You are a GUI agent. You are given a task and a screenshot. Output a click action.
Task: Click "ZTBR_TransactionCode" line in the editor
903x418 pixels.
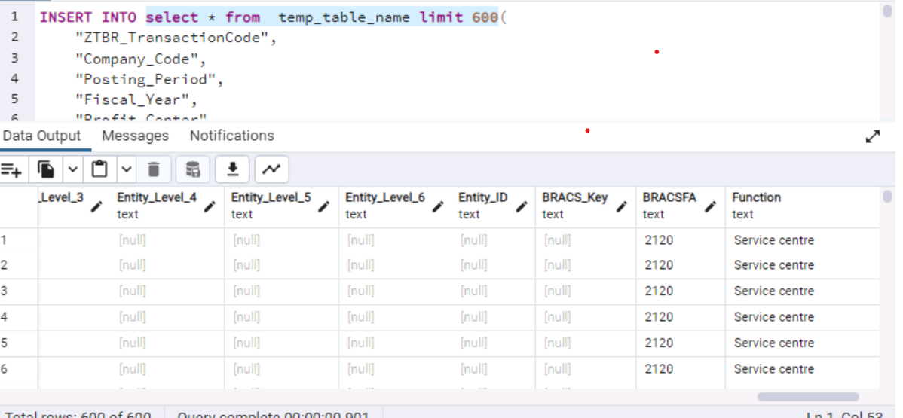[x=176, y=38]
